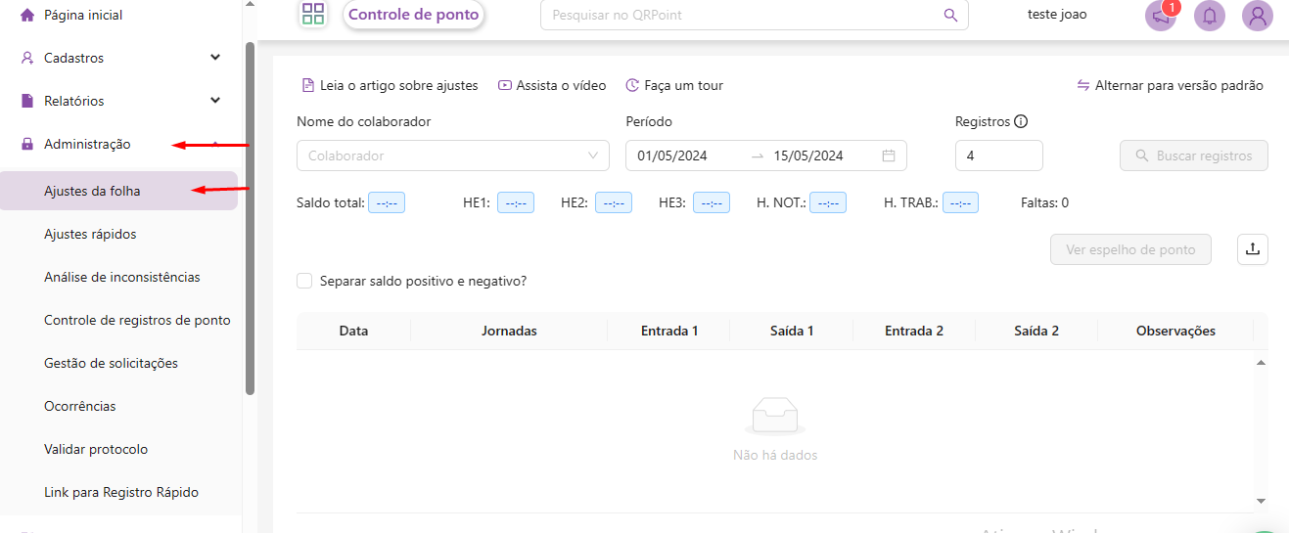Open the user profile avatar
Screen dimensions: 1289x533
coord(1257,16)
